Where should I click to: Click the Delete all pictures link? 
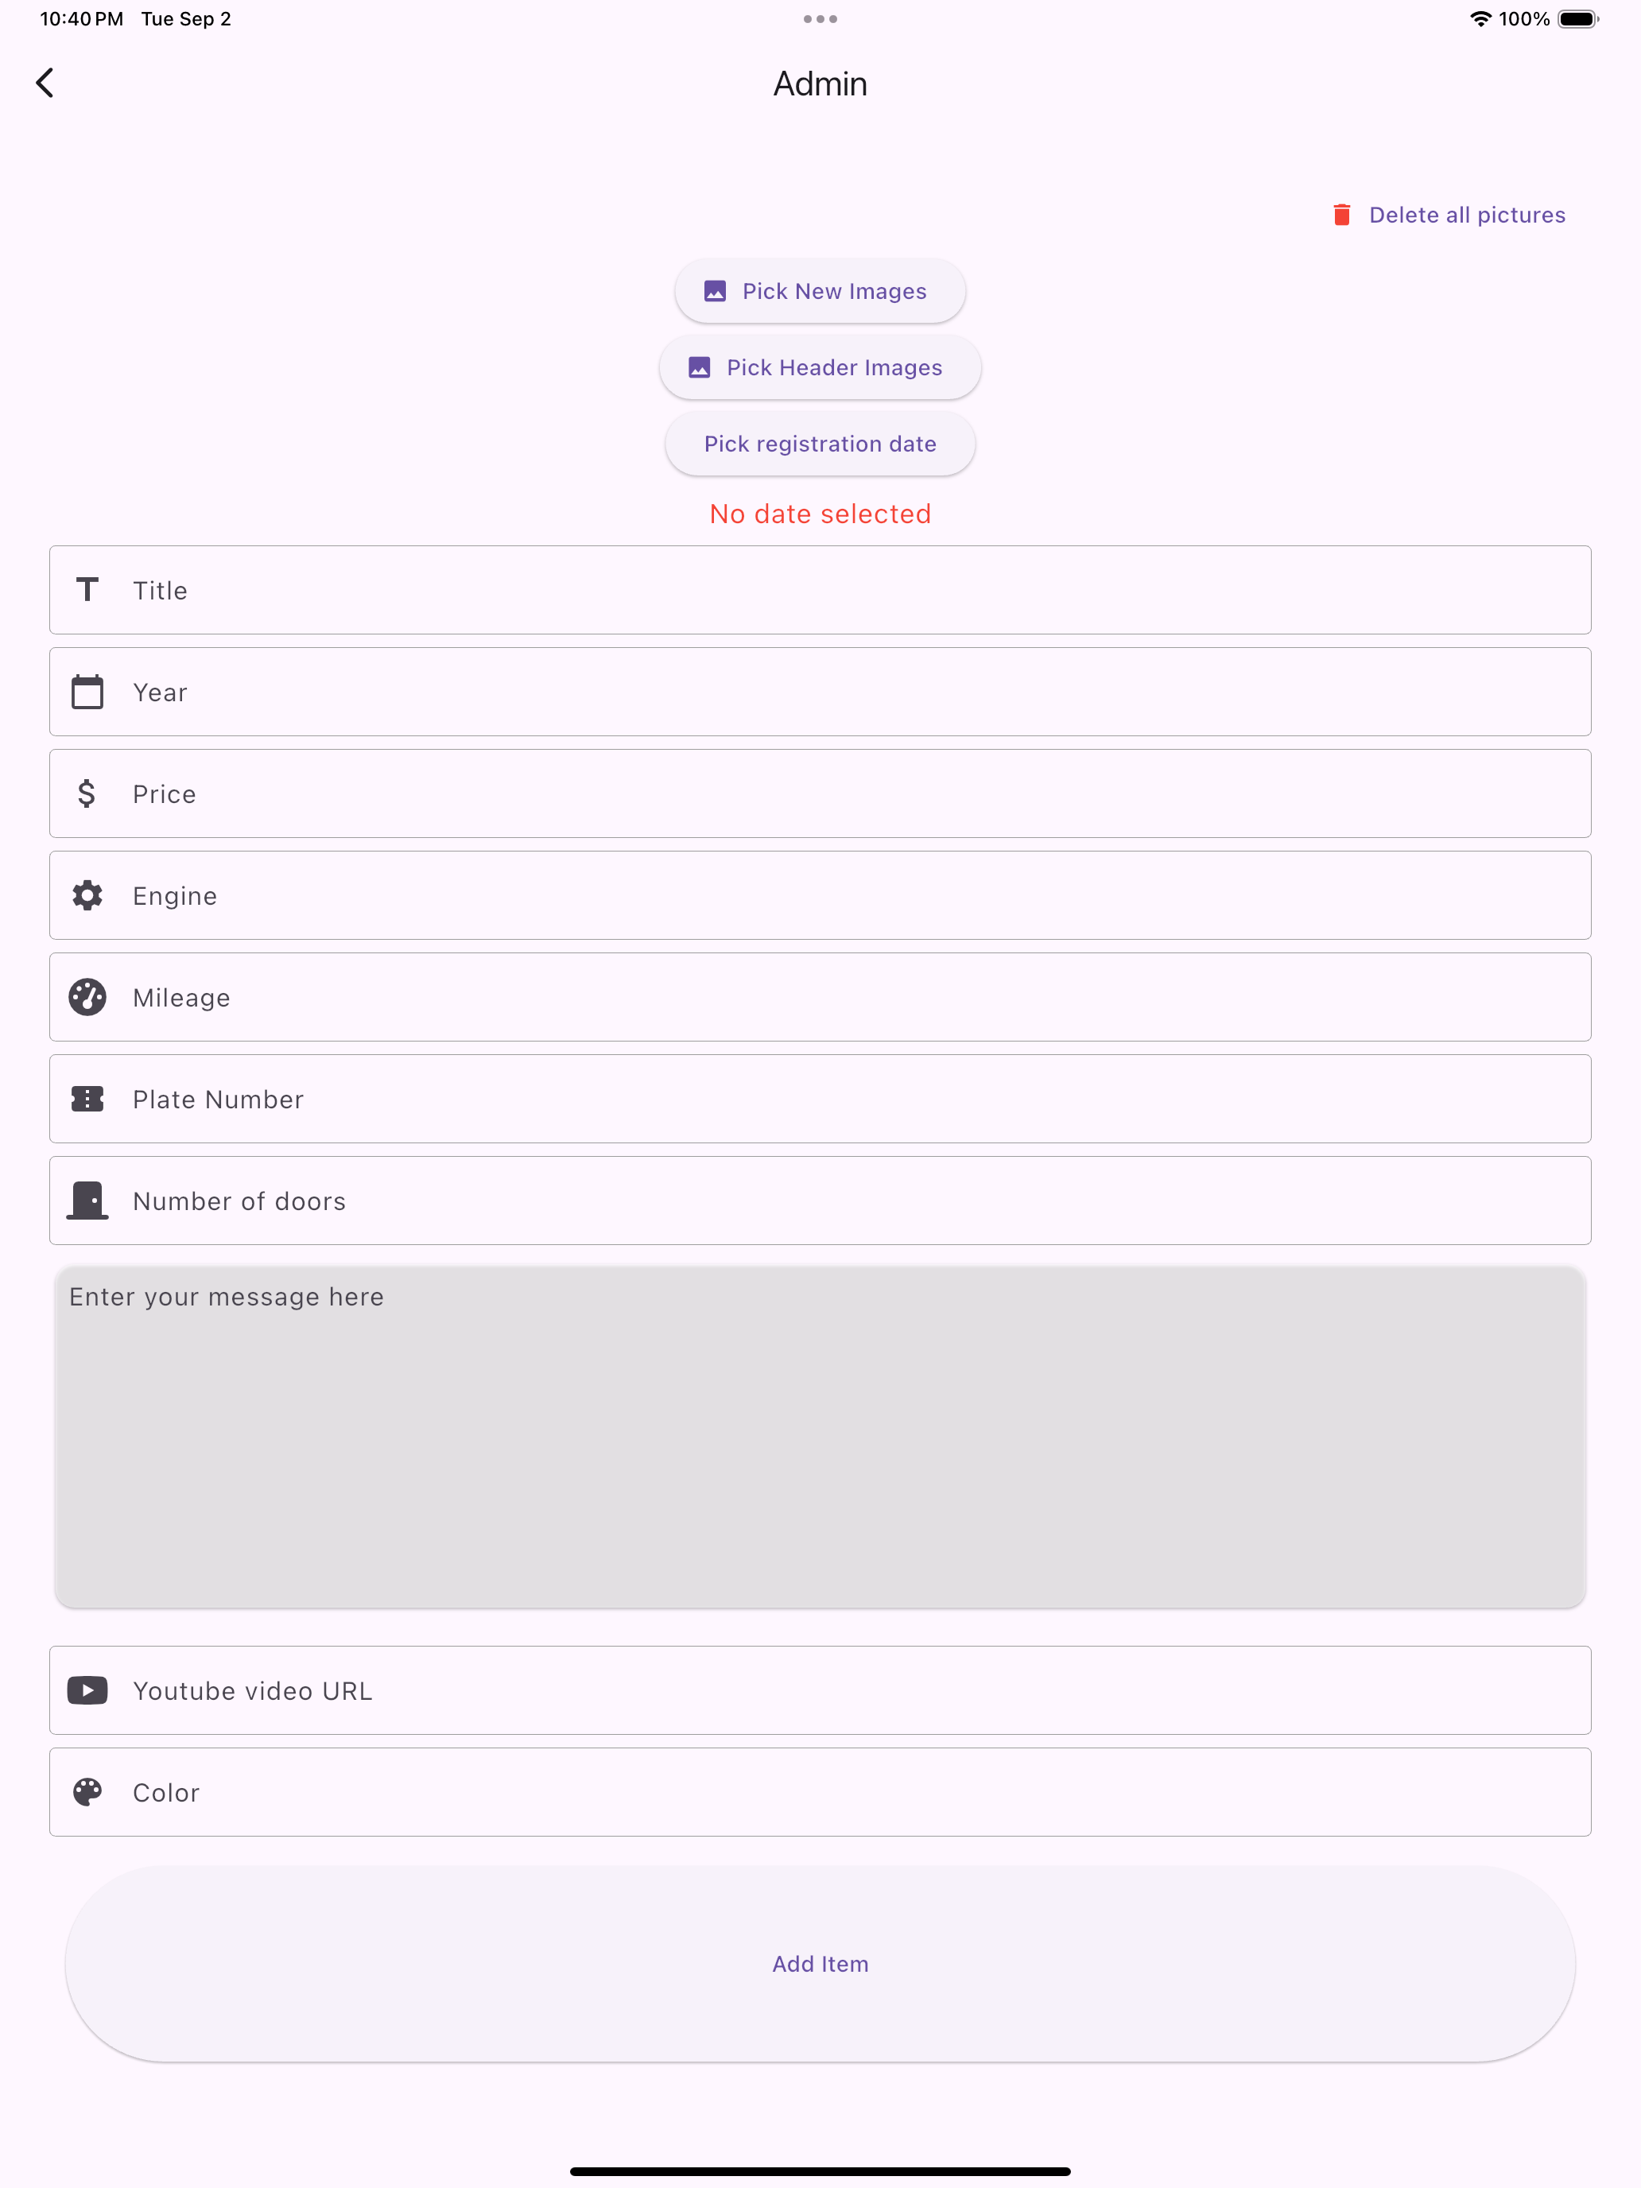pyautogui.click(x=1467, y=215)
